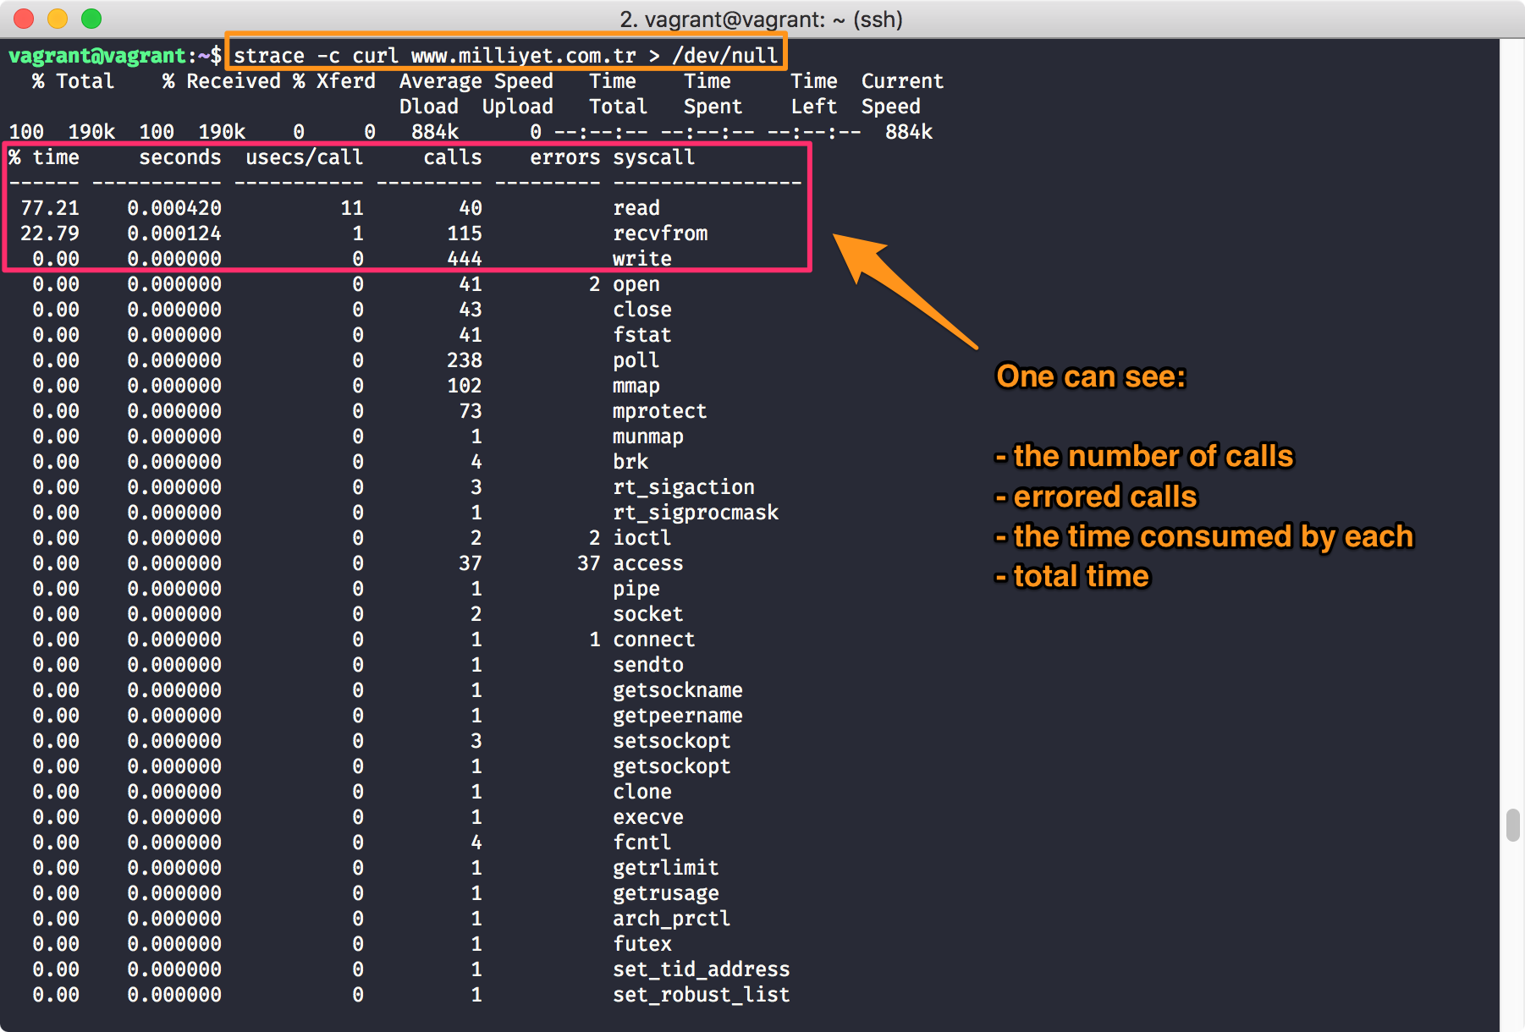The image size is (1525, 1032).
Task: Click the 'brk' syscall name
Action: pyautogui.click(x=630, y=462)
